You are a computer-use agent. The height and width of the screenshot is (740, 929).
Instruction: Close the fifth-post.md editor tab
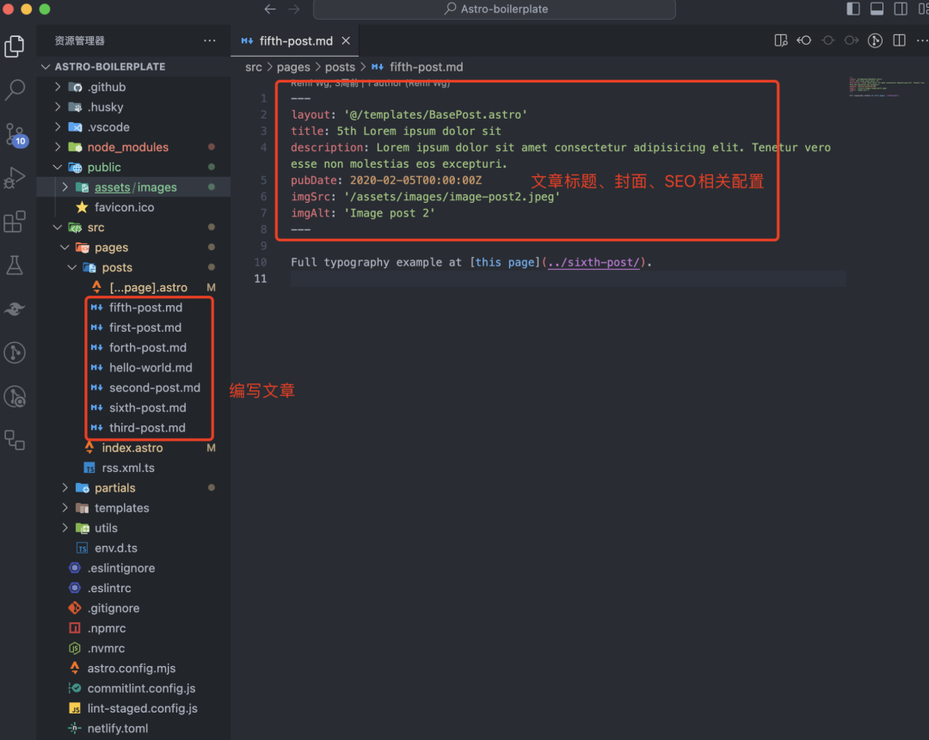pyautogui.click(x=347, y=40)
